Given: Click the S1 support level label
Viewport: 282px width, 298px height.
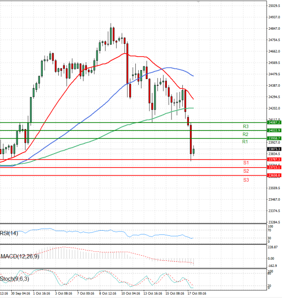Looking at the screenshot, I should (246, 163).
